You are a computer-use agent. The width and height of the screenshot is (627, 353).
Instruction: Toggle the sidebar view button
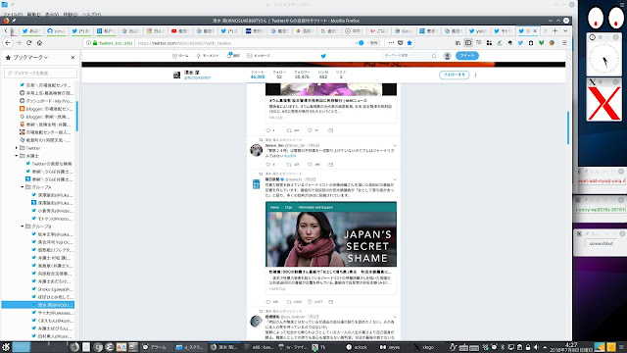[468, 43]
